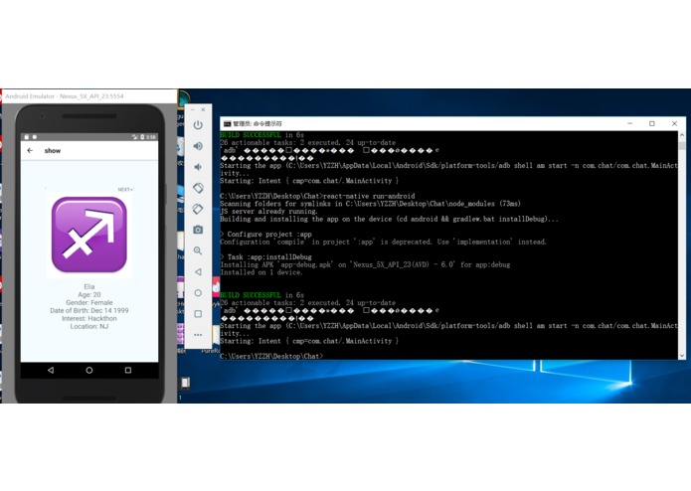Click the name 'Elia' in profile
The width and height of the screenshot is (691, 491).
point(89,286)
